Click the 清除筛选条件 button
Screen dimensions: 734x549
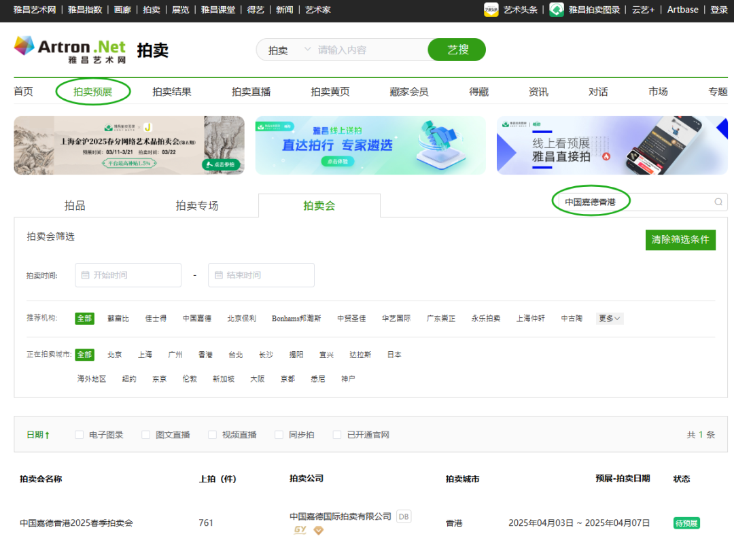(680, 240)
